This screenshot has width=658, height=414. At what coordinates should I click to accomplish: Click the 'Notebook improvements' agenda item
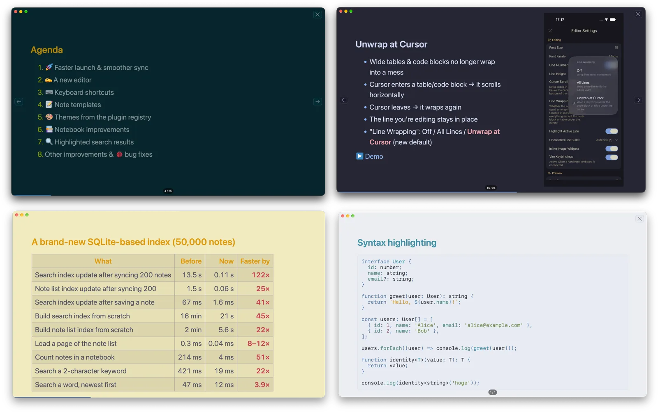92,130
